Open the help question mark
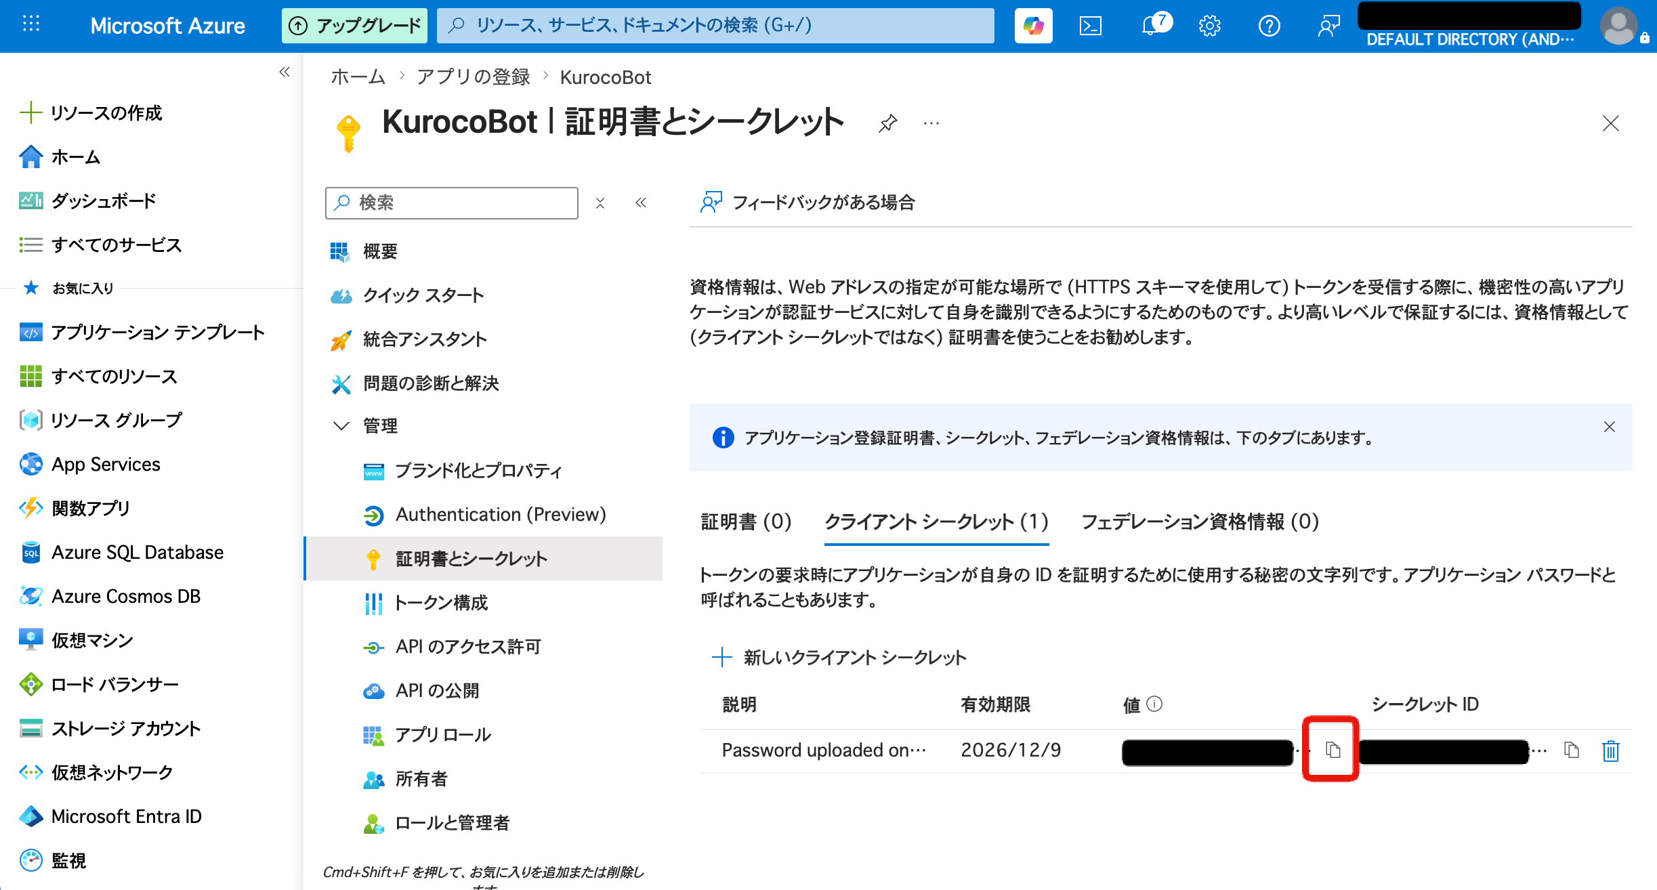This screenshot has width=1657, height=890. pyautogui.click(x=1269, y=26)
